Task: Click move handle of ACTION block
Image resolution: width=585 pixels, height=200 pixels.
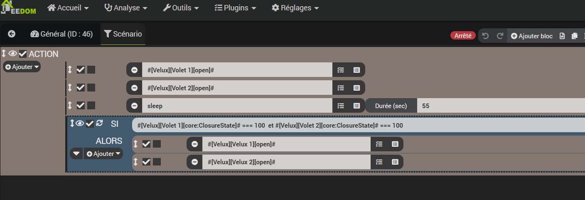Action: click(4, 54)
